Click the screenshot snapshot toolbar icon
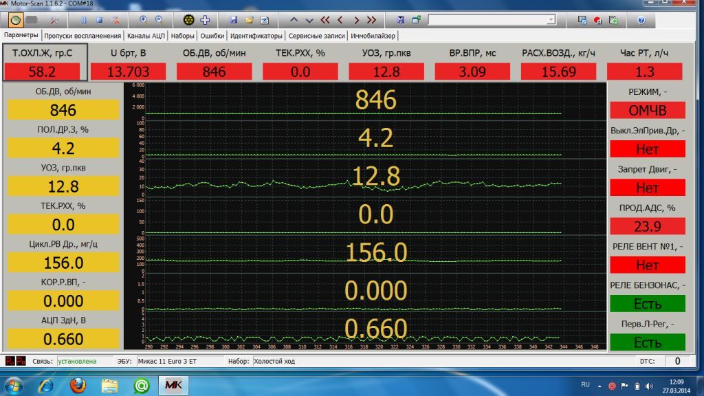The image size is (704, 396). pyautogui.click(x=265, y=20)
